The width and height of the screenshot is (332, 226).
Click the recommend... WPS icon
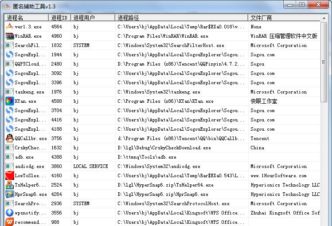[9, 222]
